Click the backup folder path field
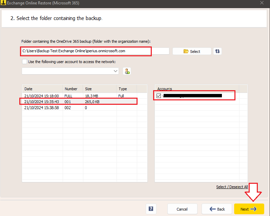 [x=96, y=51]
